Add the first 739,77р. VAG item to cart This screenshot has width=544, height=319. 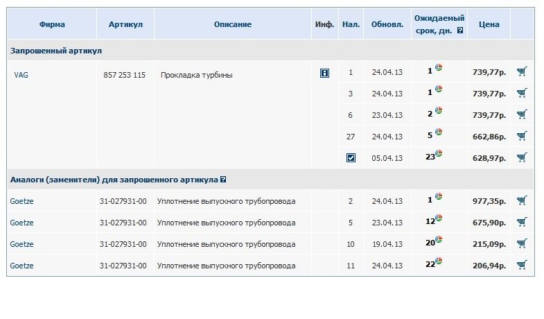[522, 71]
